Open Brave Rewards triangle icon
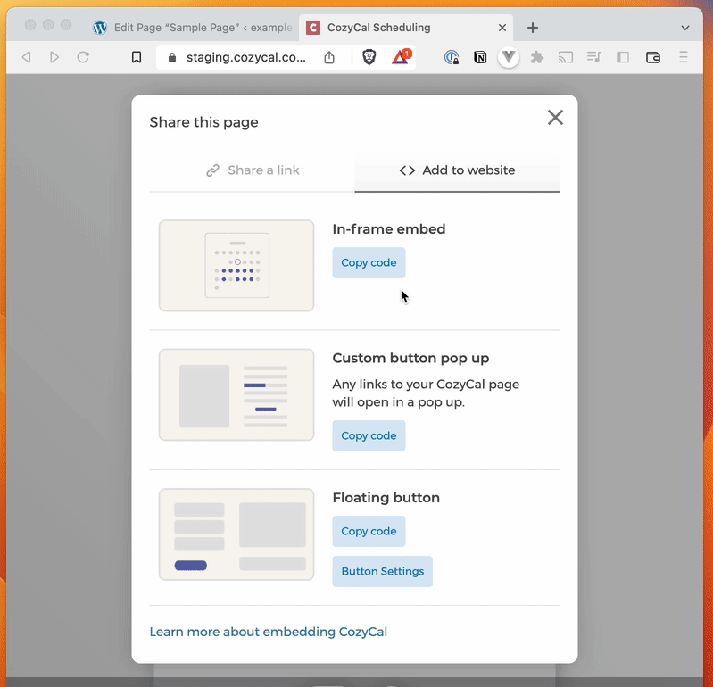This screenshot has height=687, width=713. coord(401,57)
